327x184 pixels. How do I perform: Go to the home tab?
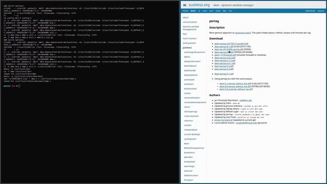(185, 11)
